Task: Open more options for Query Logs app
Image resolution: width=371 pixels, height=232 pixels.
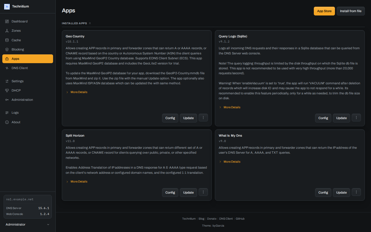Action: click(356, 118)
